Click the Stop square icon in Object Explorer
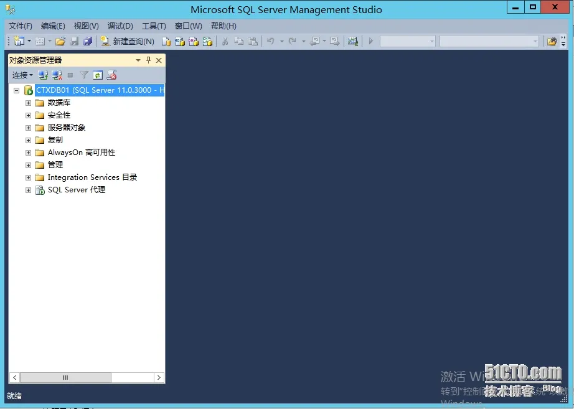574x409 pixels. [x=70, y=75]
